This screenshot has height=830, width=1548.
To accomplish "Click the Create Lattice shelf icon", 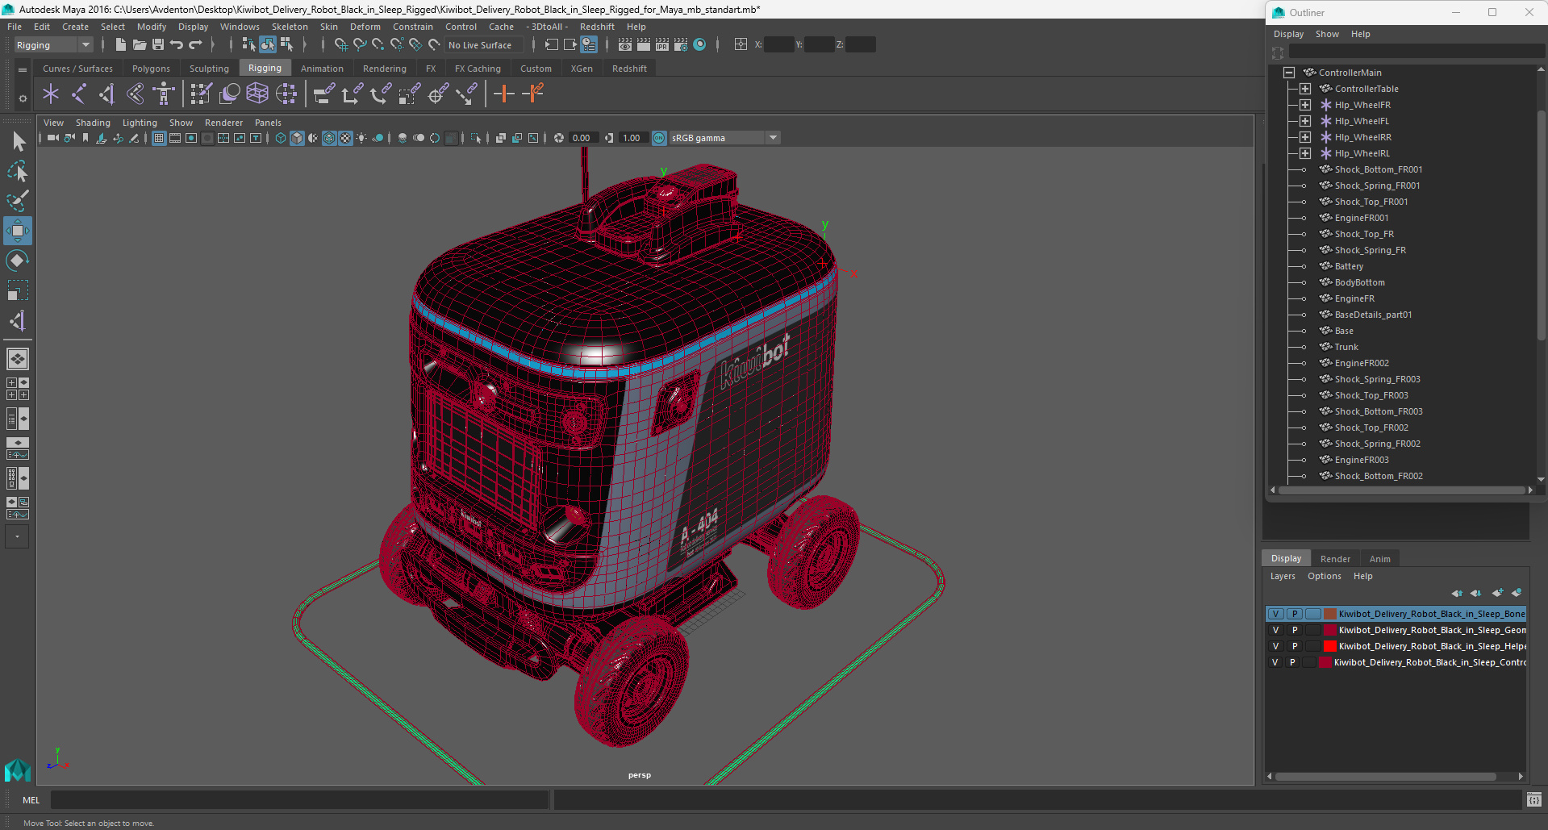I will point(257,94).
